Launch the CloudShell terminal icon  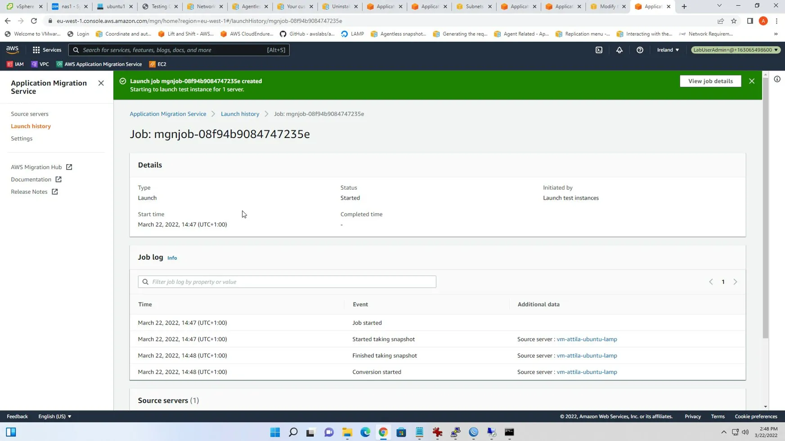pyautogui.click(x=599, y=50)
